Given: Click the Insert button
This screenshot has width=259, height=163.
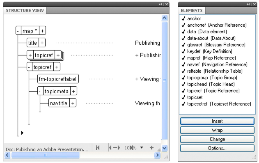Looking at the screenshot, I should pos(217,121).
